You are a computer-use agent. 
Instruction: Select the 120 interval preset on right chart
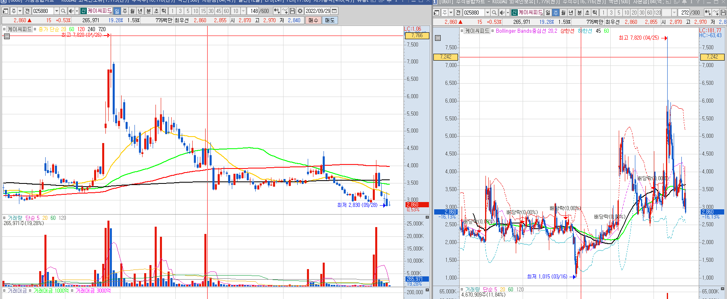658,13
